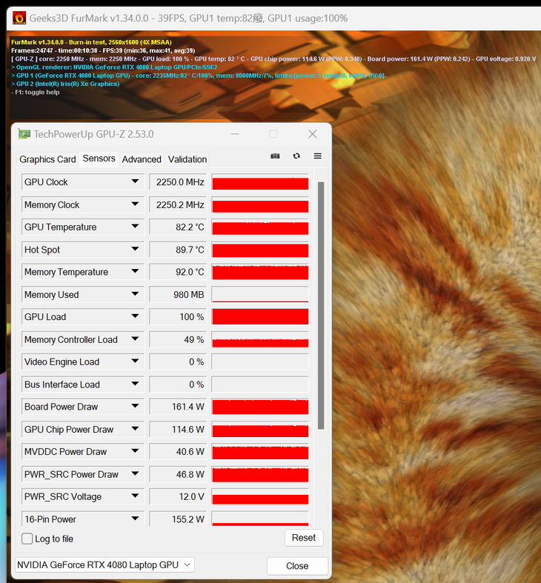Close GPU-Z with the title bar X
Viewport: 541px width, 583px height.
tap(313, 134)
